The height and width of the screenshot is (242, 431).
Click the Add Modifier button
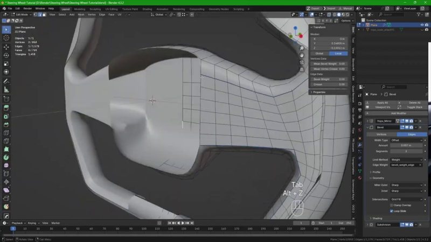tap(398, 113)
